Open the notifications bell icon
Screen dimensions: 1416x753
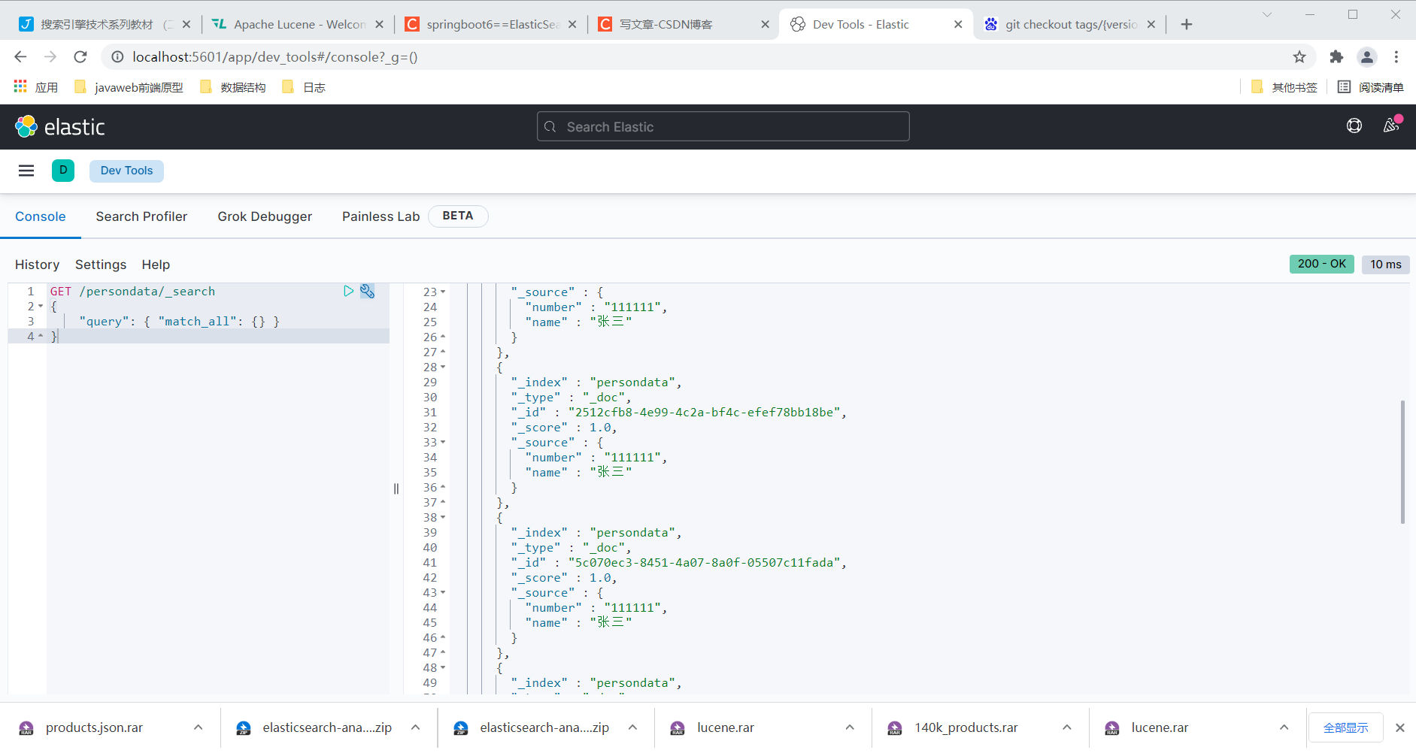(x=1390, y=125)
